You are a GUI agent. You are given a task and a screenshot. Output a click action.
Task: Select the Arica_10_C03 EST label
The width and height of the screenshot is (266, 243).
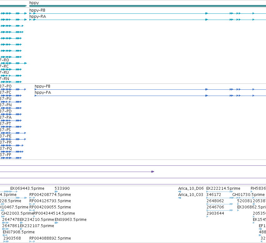(190, 195)
